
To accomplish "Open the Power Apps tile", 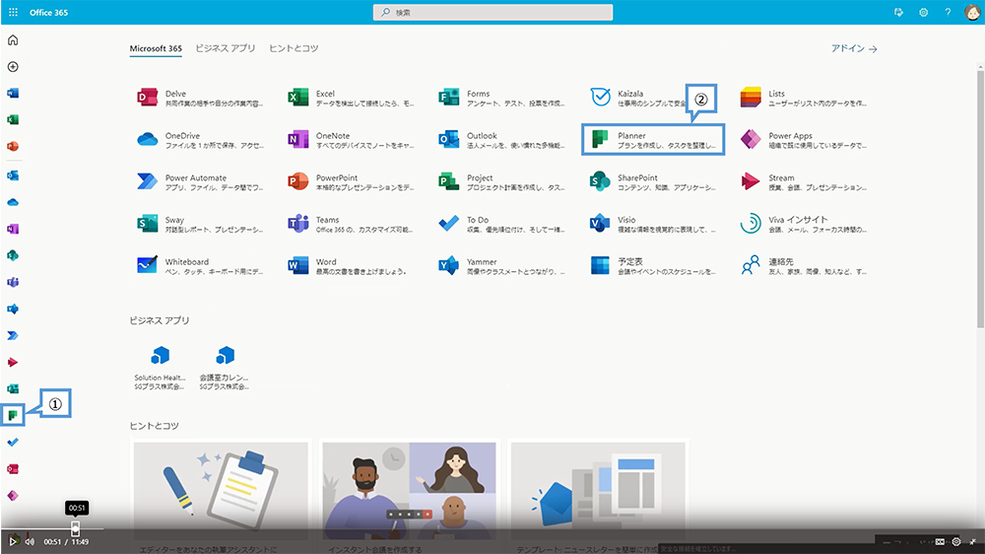I will [803, 140].
